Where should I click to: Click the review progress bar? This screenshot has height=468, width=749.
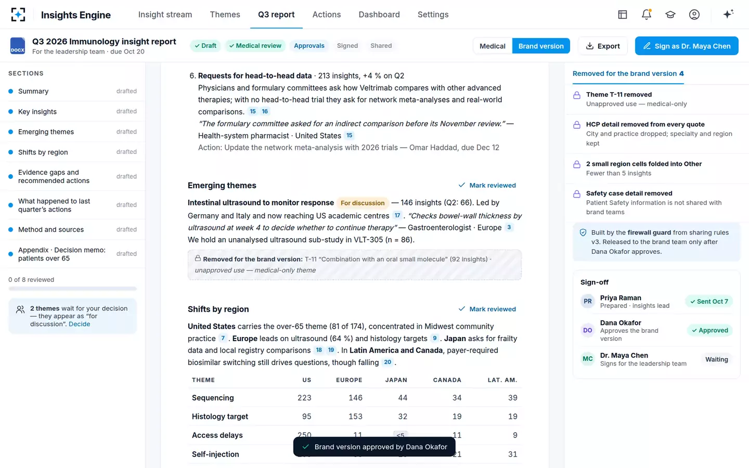pyautogui.click(x=73, y=289)
